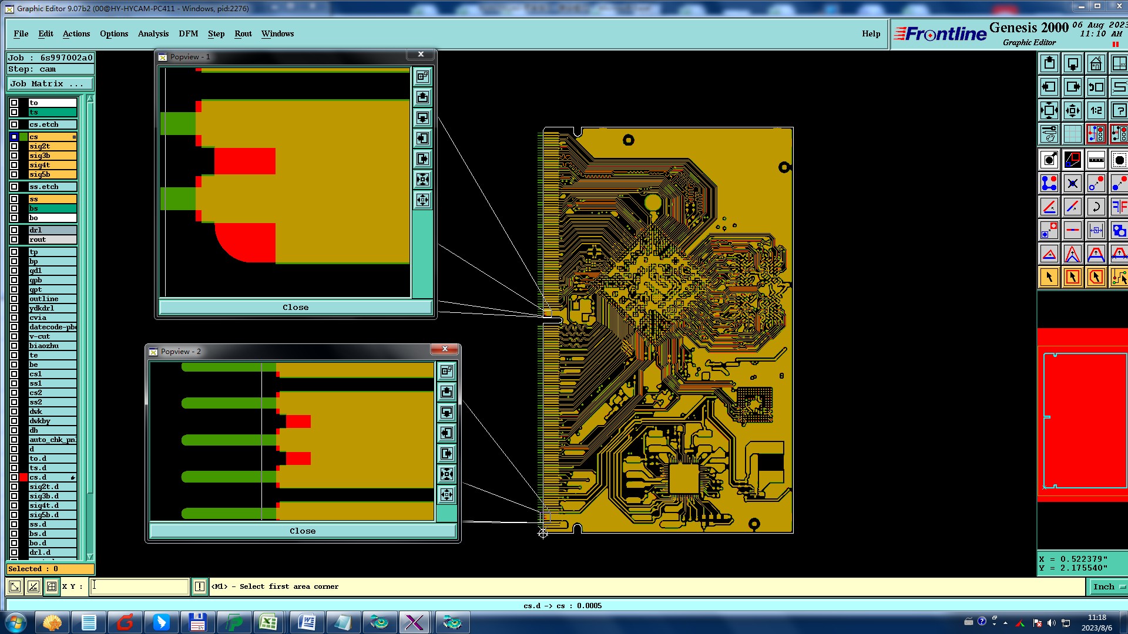The image size is (1128, 634).
Task: Click the 1:2 zoom-out icon
Action: click(1096, 110)
